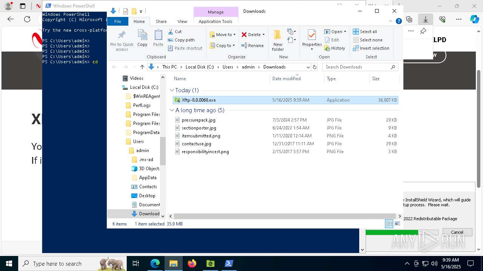Screen dimensions: 483x271
Task: Click Copy path in ribbon
Action: point(181,40)
